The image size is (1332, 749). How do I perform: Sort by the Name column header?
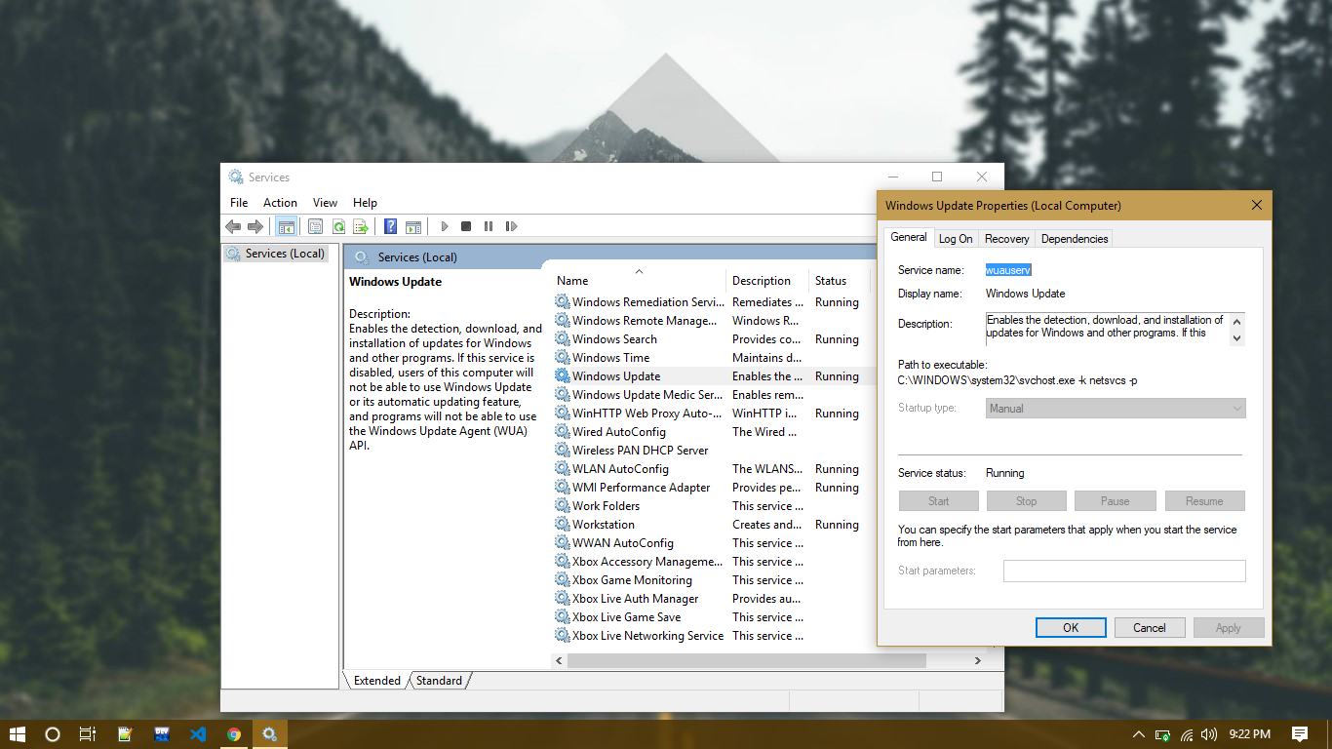pos(639,281)
